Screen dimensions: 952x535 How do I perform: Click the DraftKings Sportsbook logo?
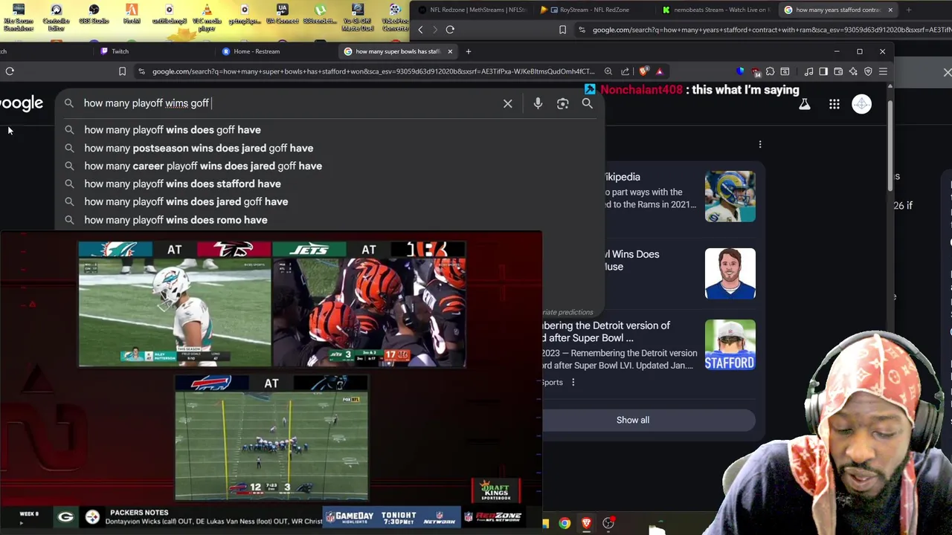pos(496,490)
